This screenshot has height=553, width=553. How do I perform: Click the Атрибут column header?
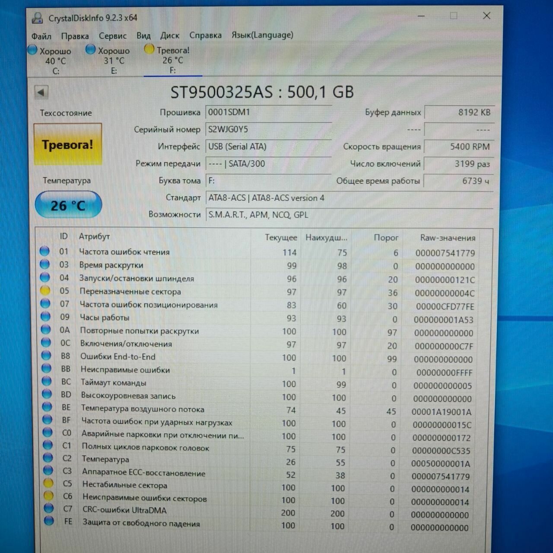94,236
